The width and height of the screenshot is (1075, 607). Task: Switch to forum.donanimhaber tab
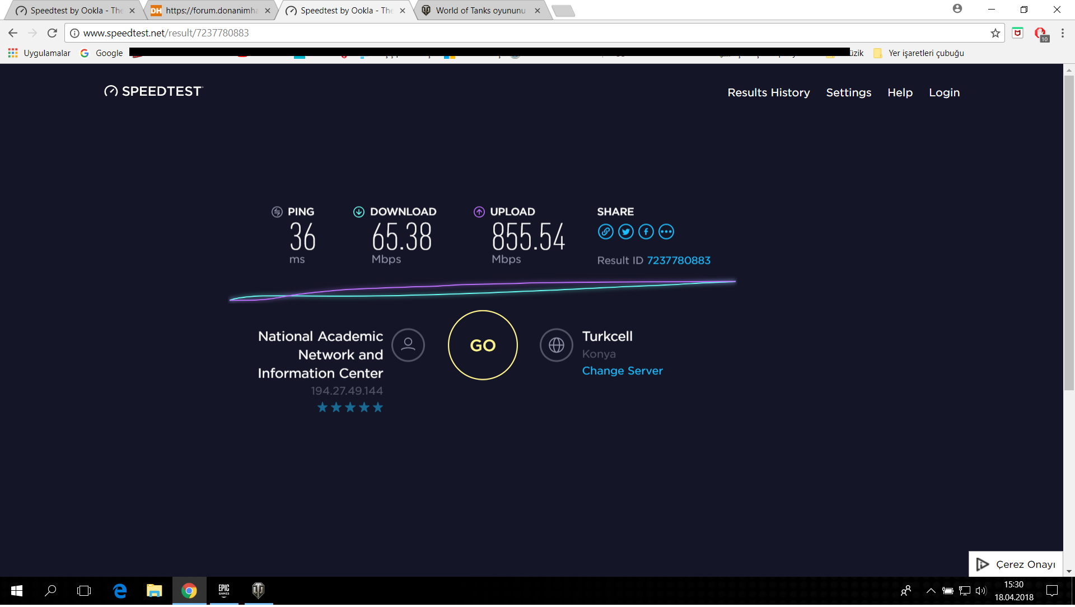point(210,11)
